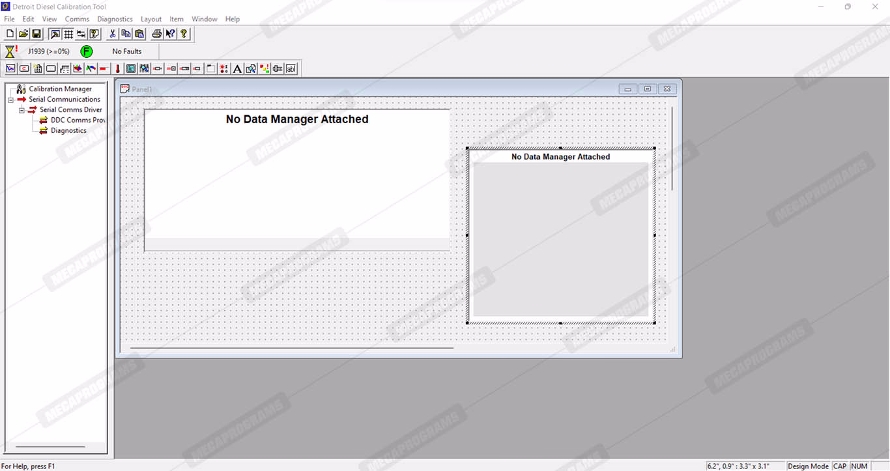
Task: Click the thermometer gauge tool icon
Action: [x=117, y=68]
